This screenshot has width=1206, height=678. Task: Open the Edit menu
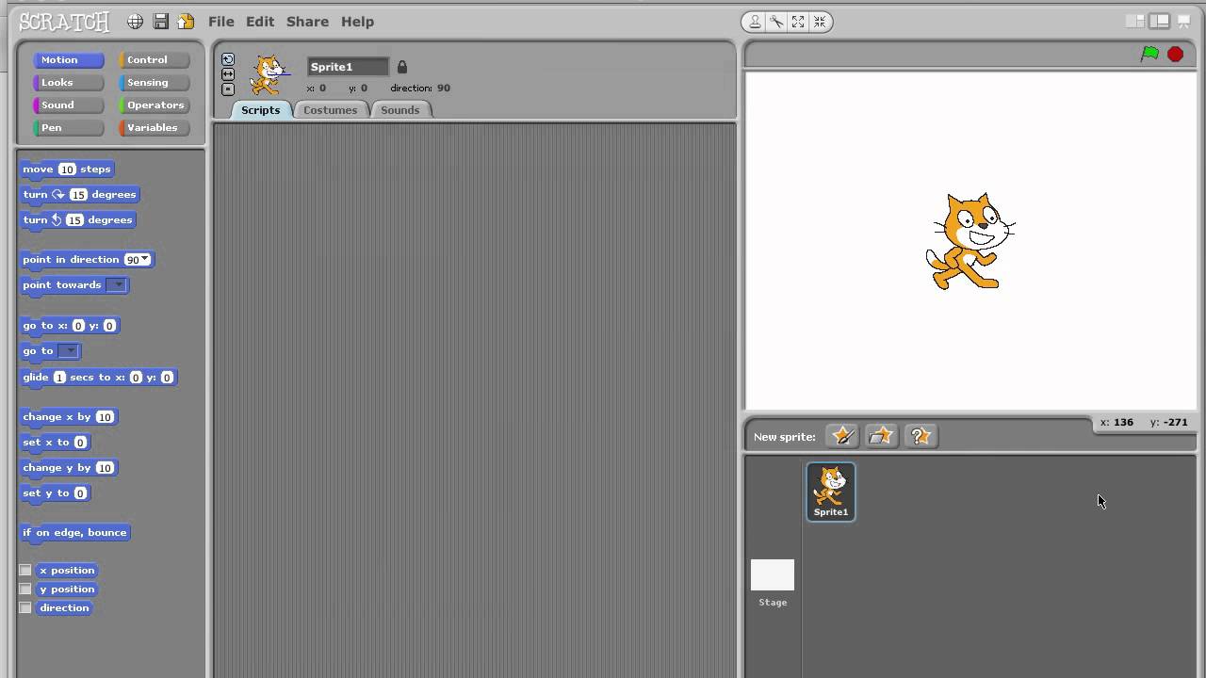tap(260, 22)
